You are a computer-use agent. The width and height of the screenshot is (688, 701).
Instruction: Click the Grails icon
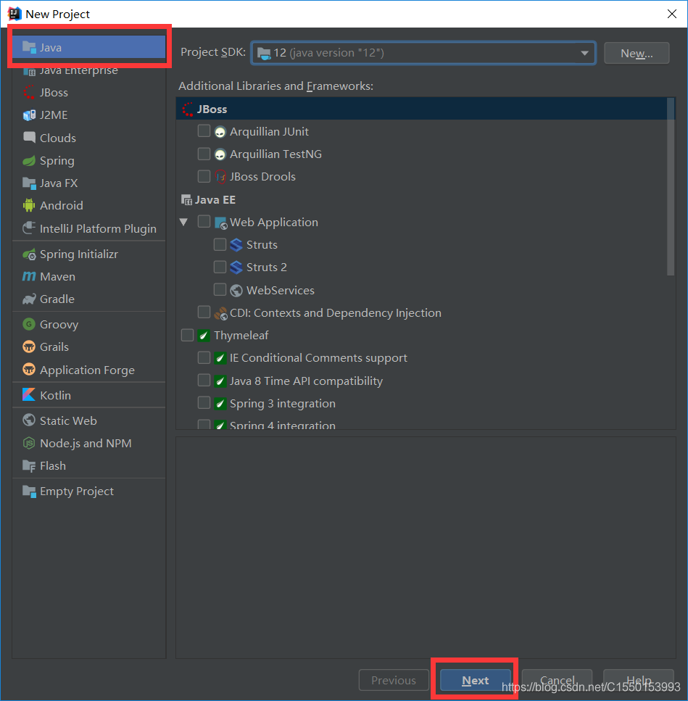(x=29, y=347)
